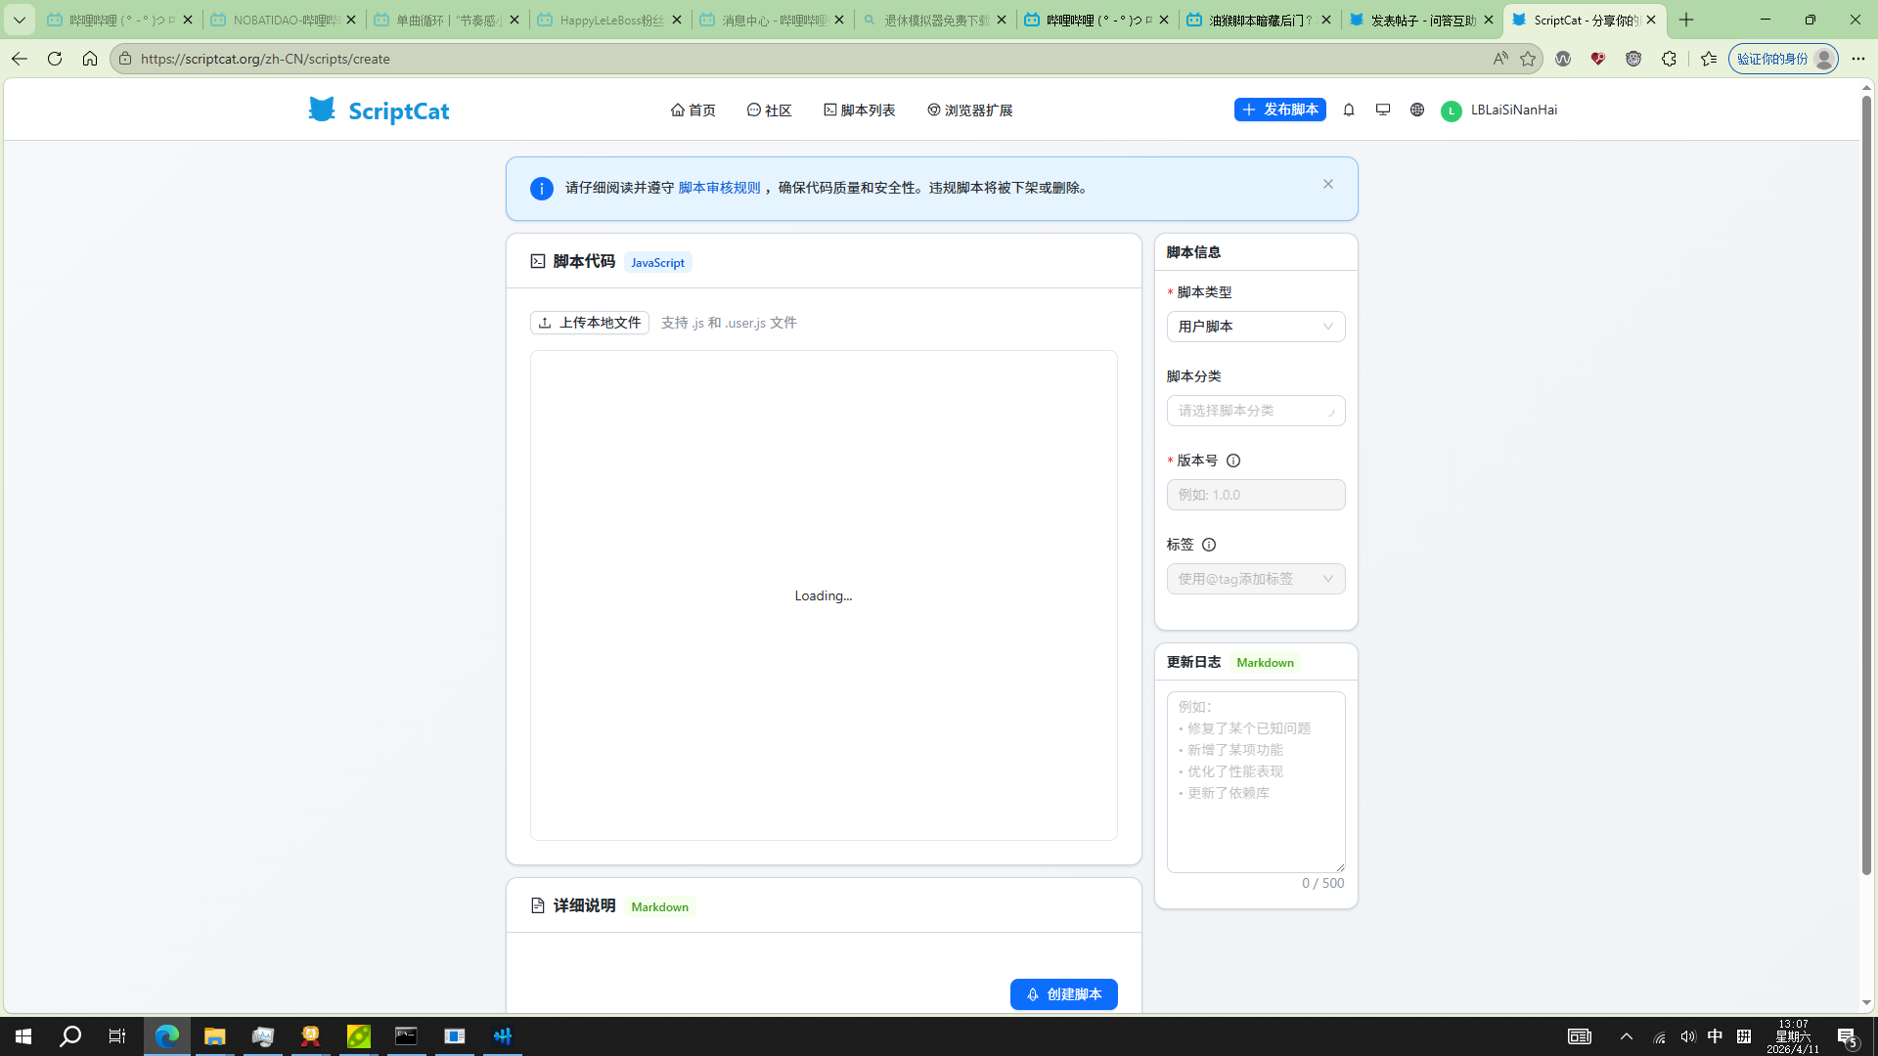Expand the tags dropdown
1878x1056 pixels.
click(1256, 579)
